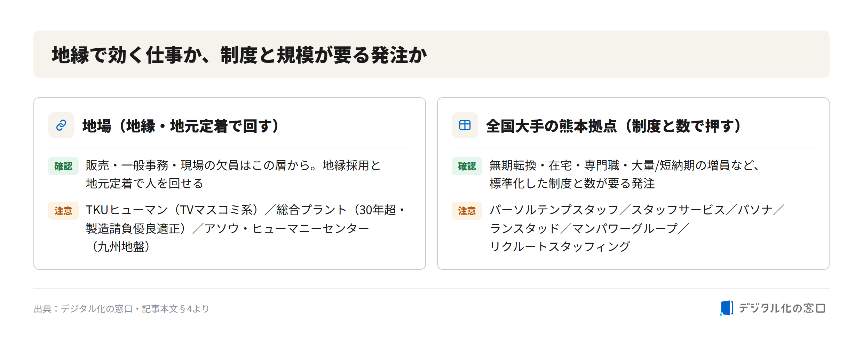Click the sentence 標準化した制度と数が要る発注
Image resolution: width=863 pixels, height=349 pixels.
coord(572,184)
